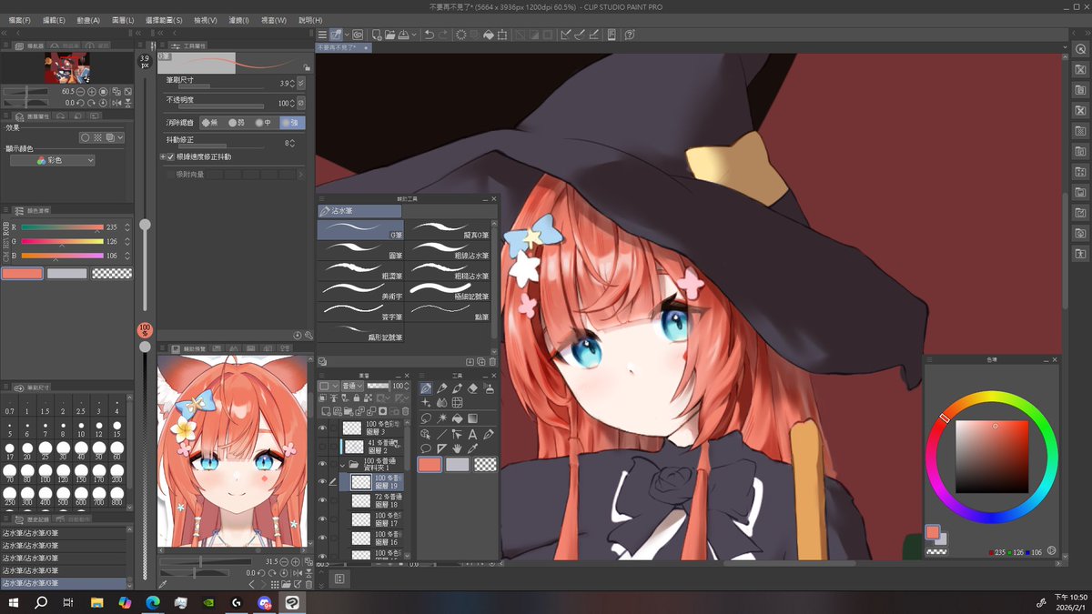Expand the speed stabilization plus box
Image resolution: width=1092 pixels, height=614 pixels.
(x=163, y=157)
